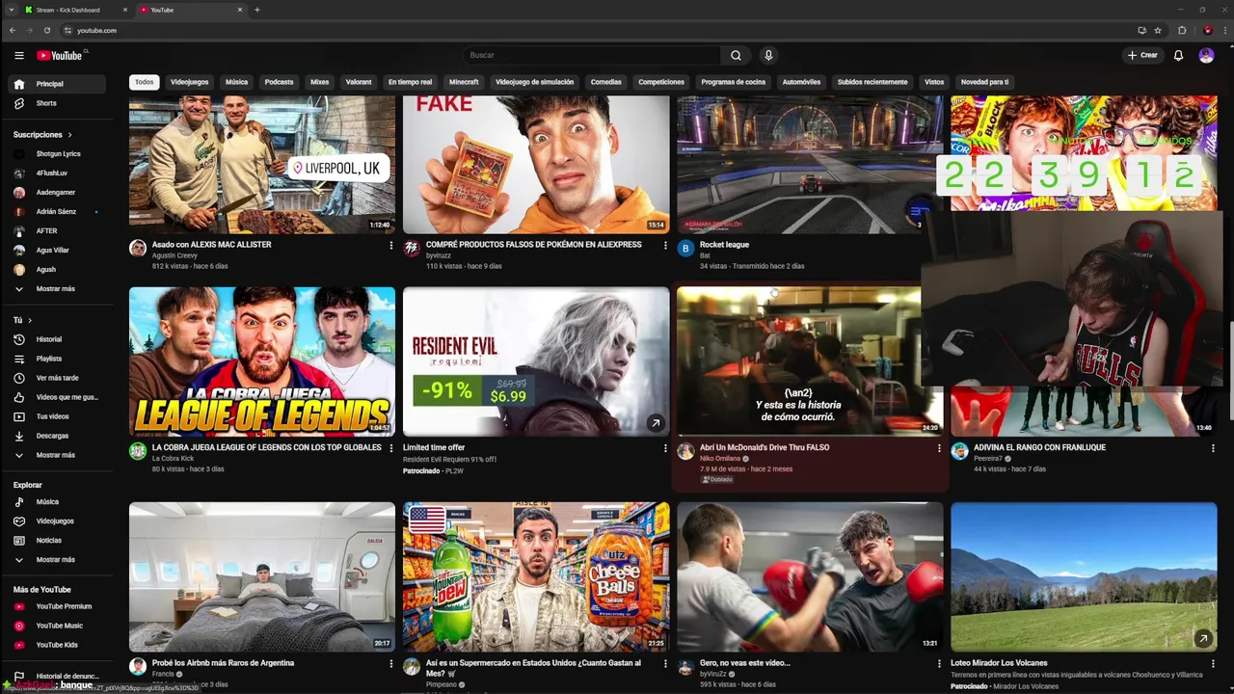1234x694 pixels.
Task: Open the Tú section chevron
Action: (x=30, y=320)
